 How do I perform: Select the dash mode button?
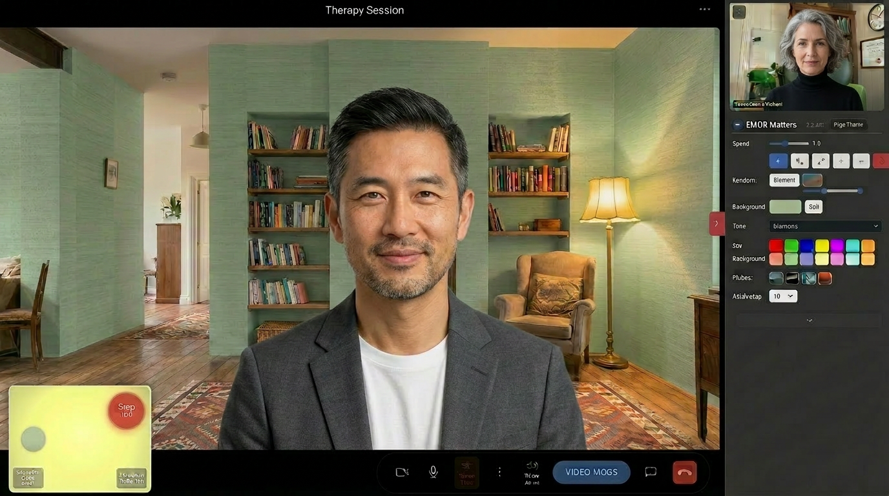[861, 161]
